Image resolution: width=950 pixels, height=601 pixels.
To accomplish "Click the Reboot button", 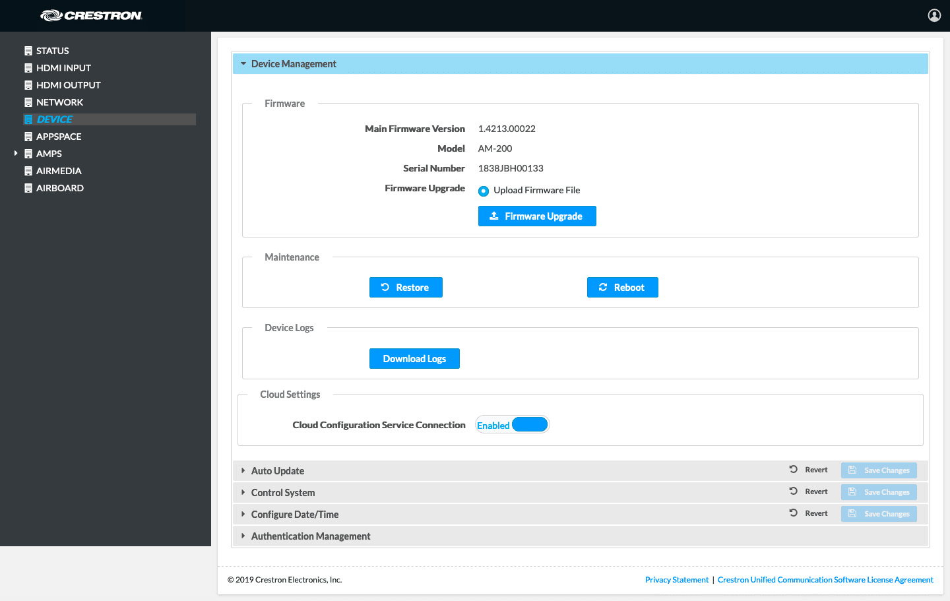I will (x=623, y=287).
